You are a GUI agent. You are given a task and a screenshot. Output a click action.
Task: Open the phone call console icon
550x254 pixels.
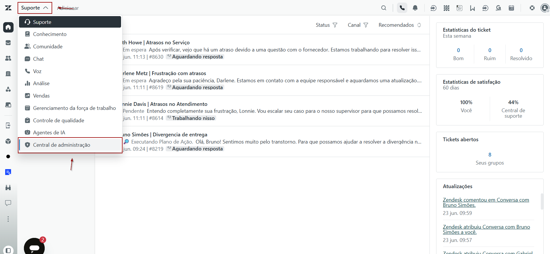(x=402, y=8)
